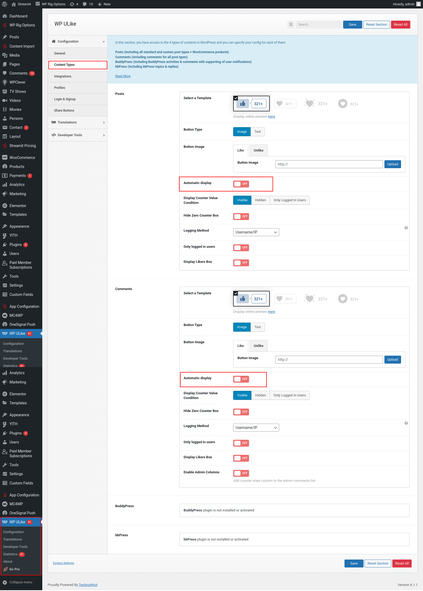Collapse the Configuration panel section
Image resolution: width=423 pixels, height=591 pixels.
pos(77,42)
